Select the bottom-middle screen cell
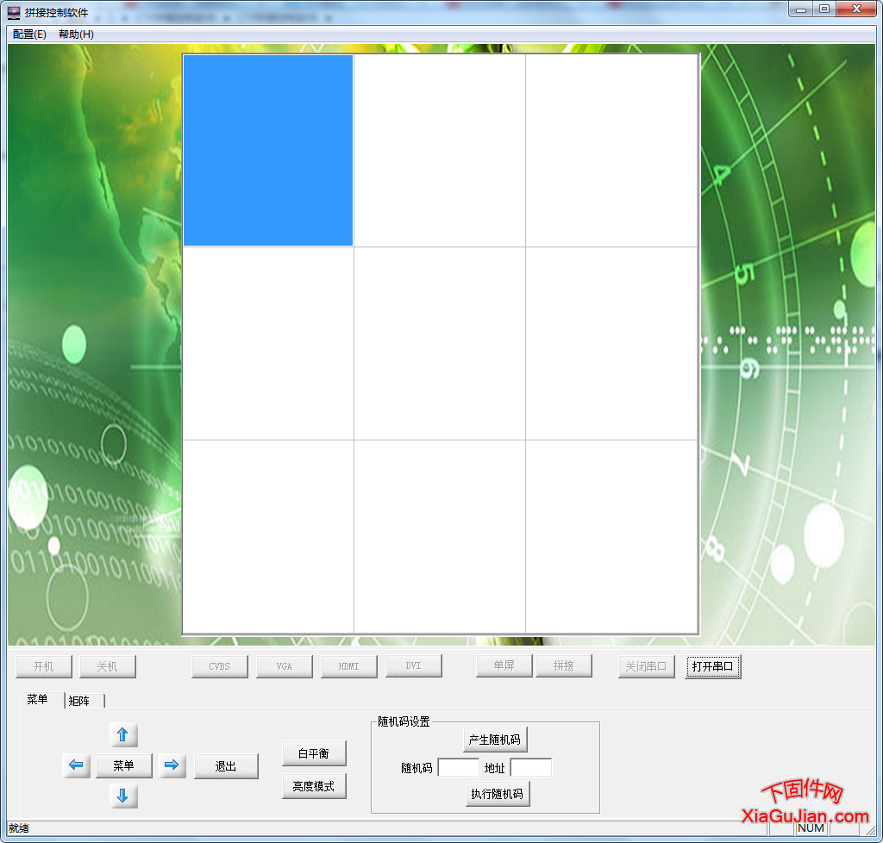This screenshot has width=883, height=843. click(x=440, y=537)
